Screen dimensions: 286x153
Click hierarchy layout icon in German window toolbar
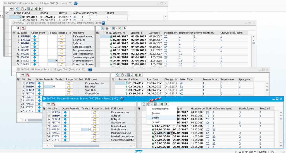161,104
